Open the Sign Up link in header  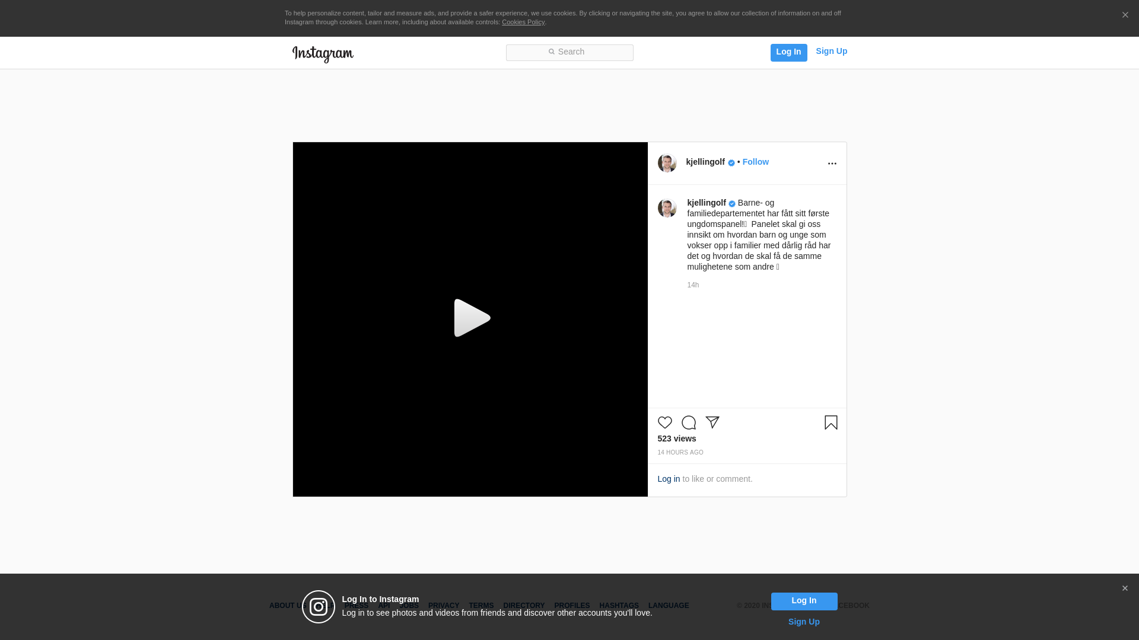pyautogui.click(x=831, y=51)
